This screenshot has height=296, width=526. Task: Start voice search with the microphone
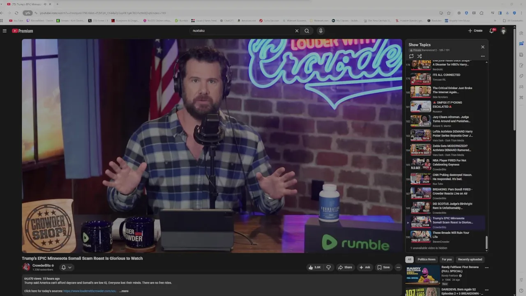click(321, 31)
